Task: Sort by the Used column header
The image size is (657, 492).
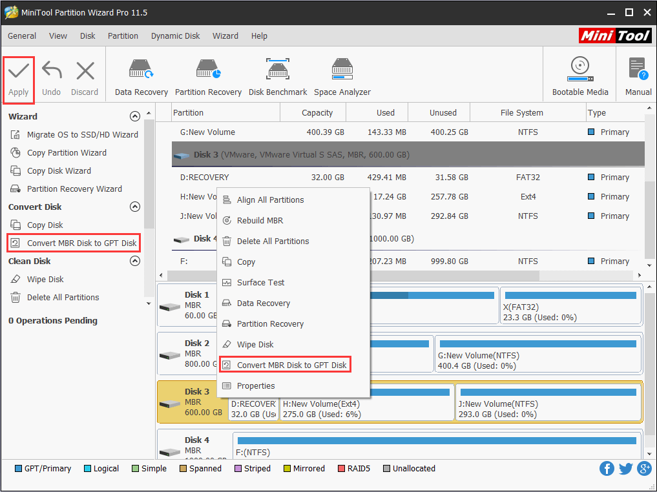Action: pos(377,113)
